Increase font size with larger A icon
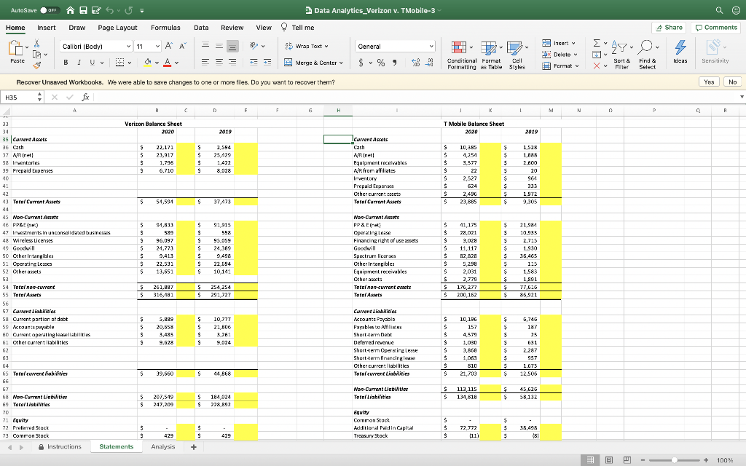 (x=169, y=46)
